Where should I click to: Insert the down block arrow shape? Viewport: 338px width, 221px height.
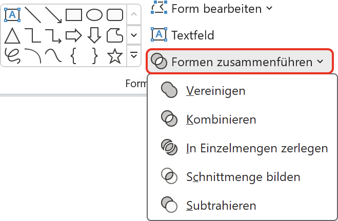tap(94, 35)
